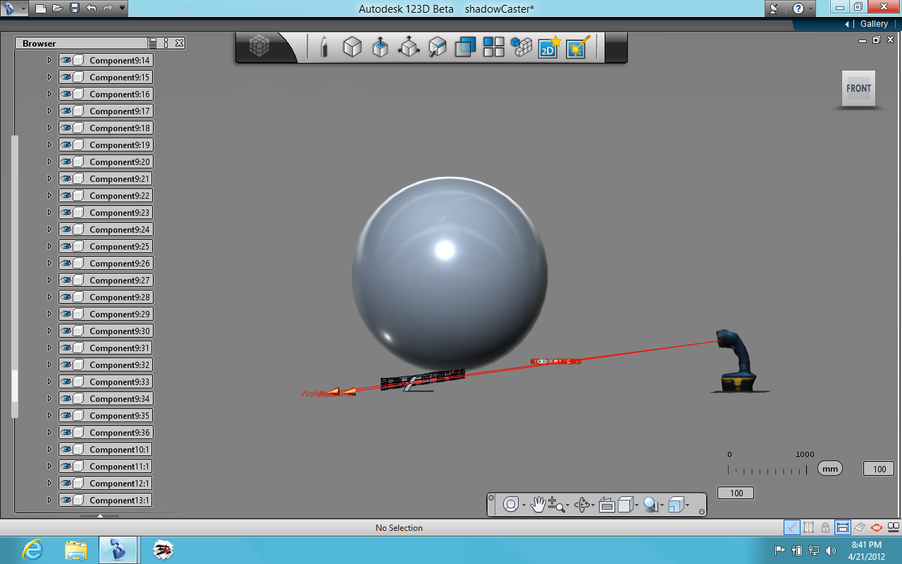
Task: Select the Pan hand tool
Action: coord(538,505)
